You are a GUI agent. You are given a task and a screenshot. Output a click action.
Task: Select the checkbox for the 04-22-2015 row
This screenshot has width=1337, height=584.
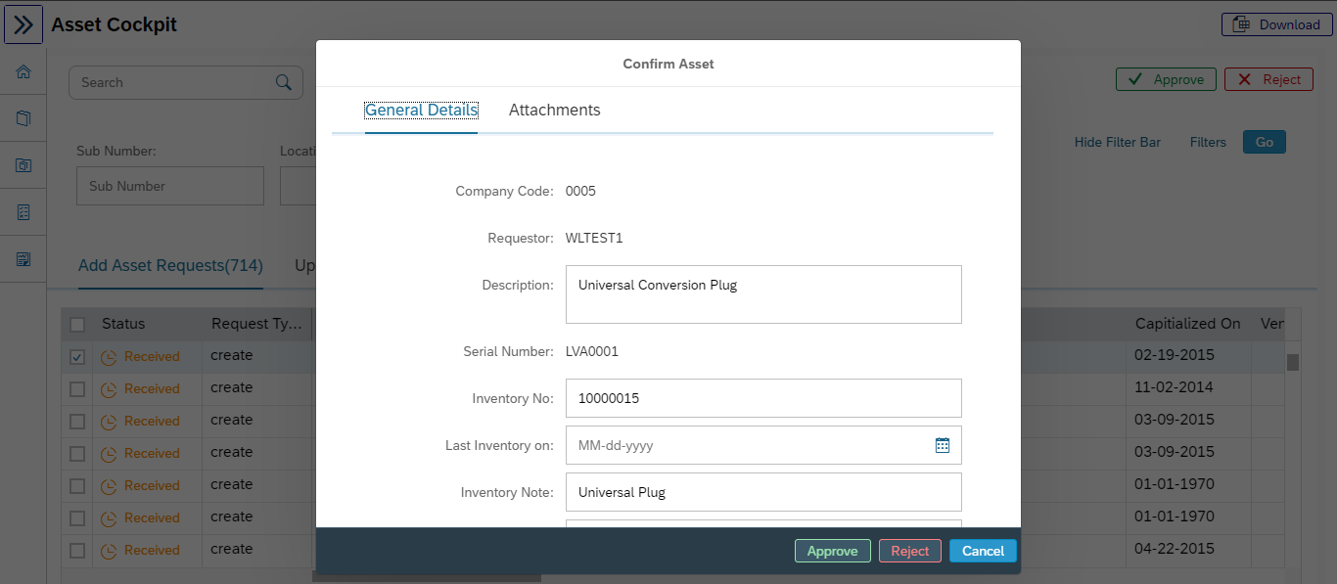coord(77,551)
